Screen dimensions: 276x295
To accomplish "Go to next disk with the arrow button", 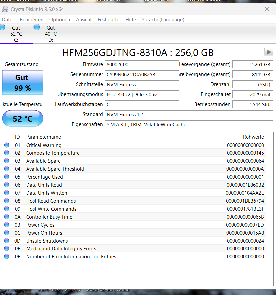I will tap(269, 52).
